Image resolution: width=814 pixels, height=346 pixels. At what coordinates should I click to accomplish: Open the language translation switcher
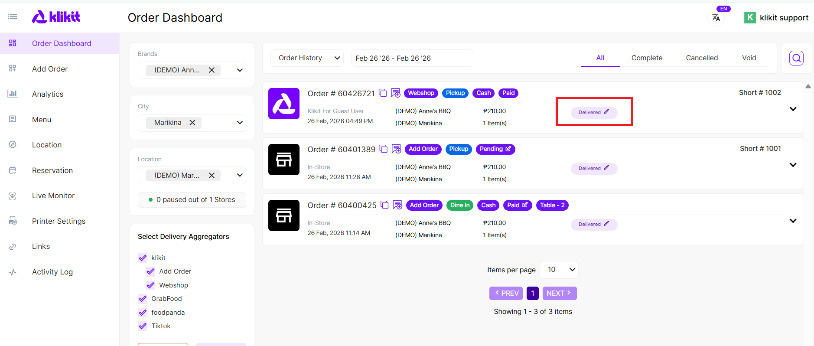716,18
